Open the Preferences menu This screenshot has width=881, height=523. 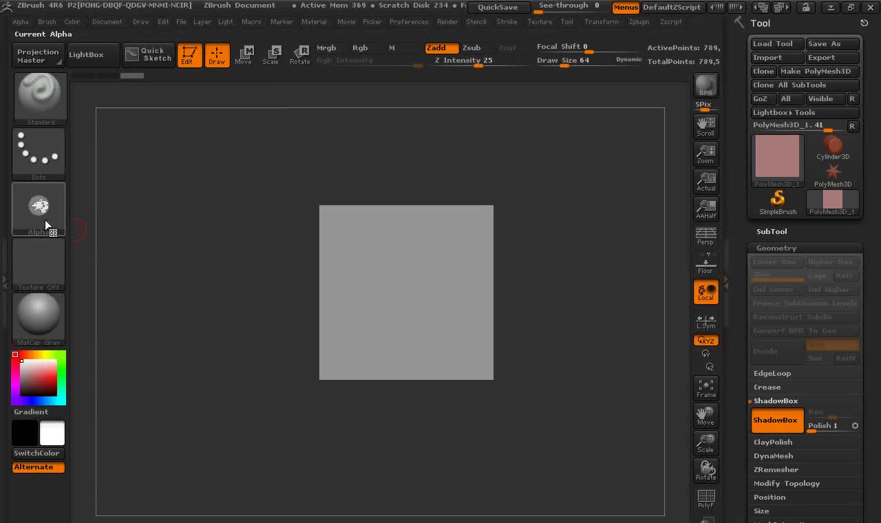409,21
